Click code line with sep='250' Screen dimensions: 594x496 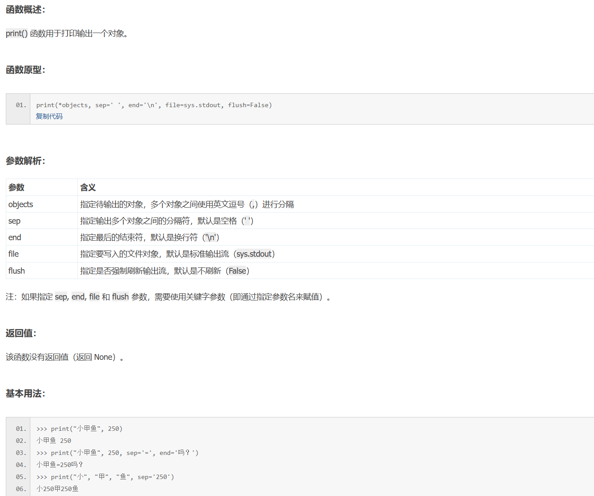tap(105, 477)
